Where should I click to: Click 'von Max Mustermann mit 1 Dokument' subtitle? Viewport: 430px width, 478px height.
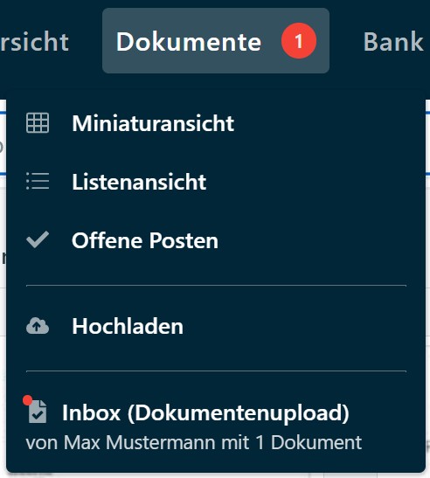(x=194, y=442)
